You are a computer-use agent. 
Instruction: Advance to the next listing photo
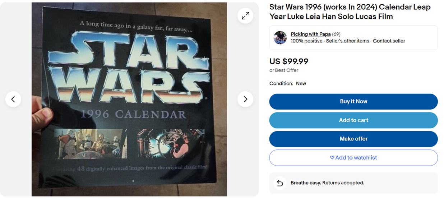point(245,99)
